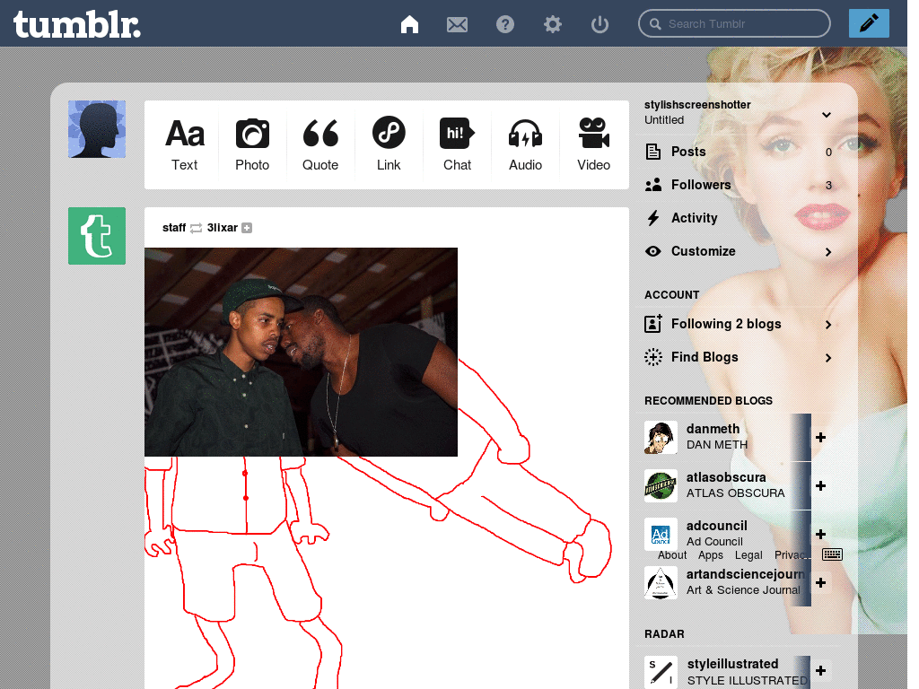Click the adcouncil avatar thumbnail
Image resolution: width=919 pixels, height=689 pixels.
pos(661,534)
